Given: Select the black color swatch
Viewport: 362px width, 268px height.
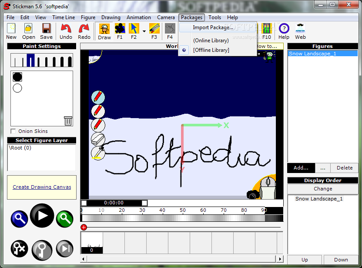Looking at the screenshot, I should 17,77.
